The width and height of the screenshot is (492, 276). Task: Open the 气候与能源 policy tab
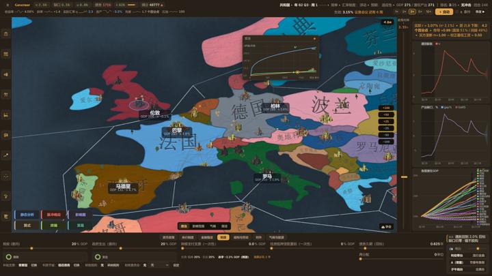pos(277,238)
